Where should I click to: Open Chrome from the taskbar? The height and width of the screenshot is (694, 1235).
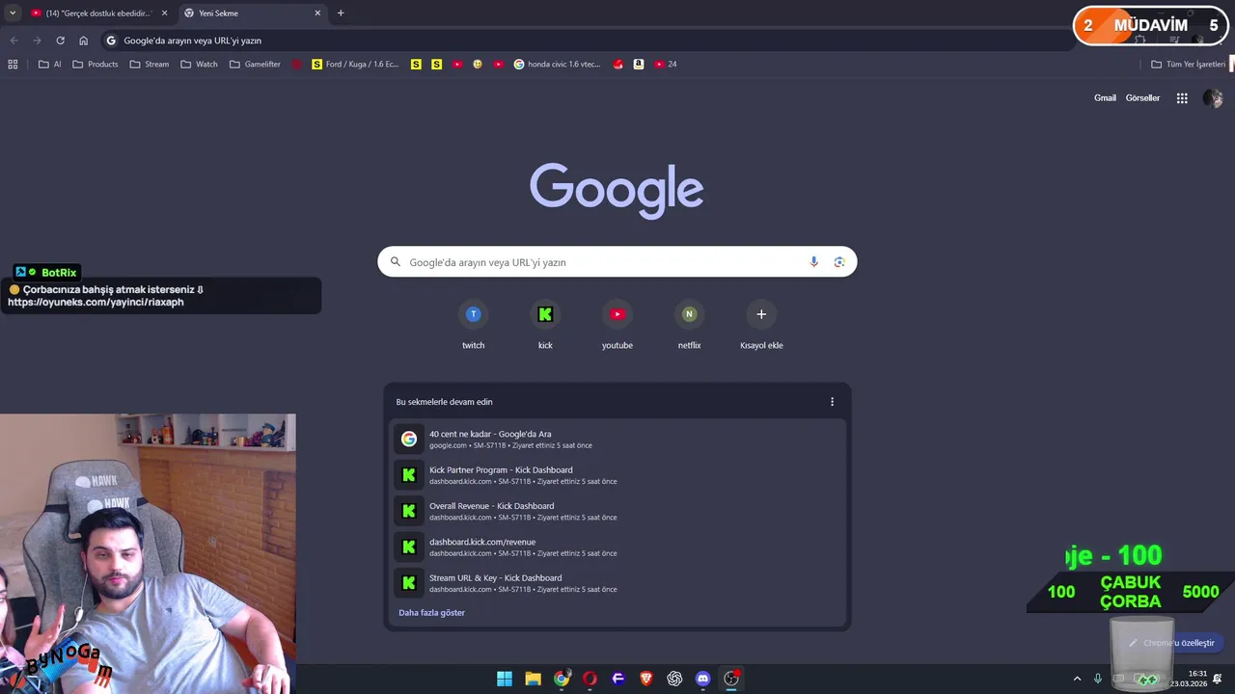(562, 679)
